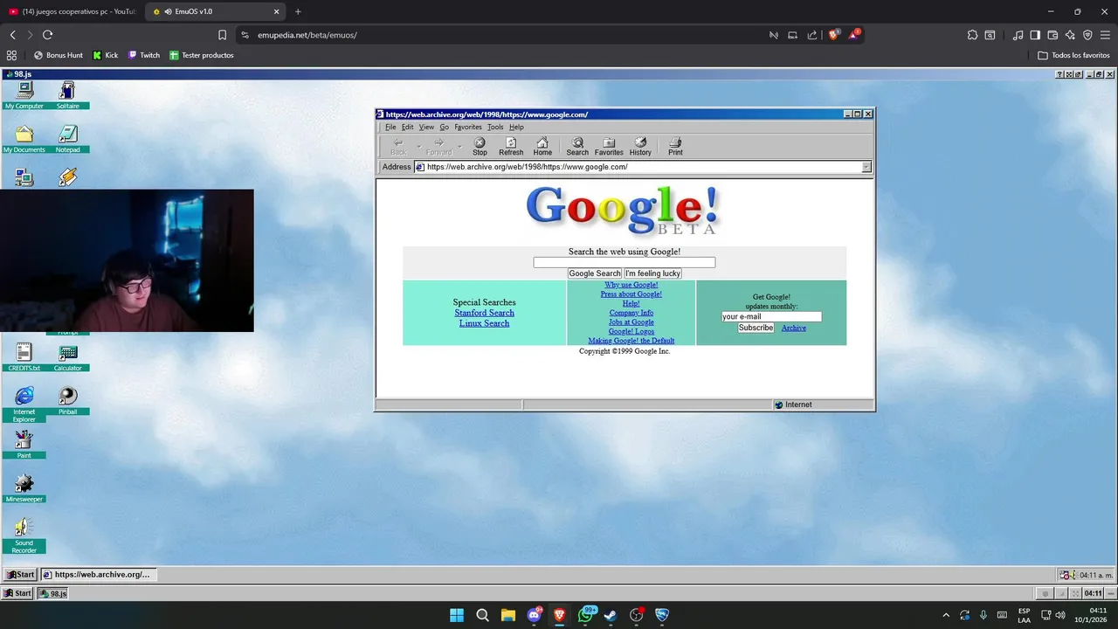1118x629 pixels.
Task: Open the Why use Google! link
Action: coord(631,285)
